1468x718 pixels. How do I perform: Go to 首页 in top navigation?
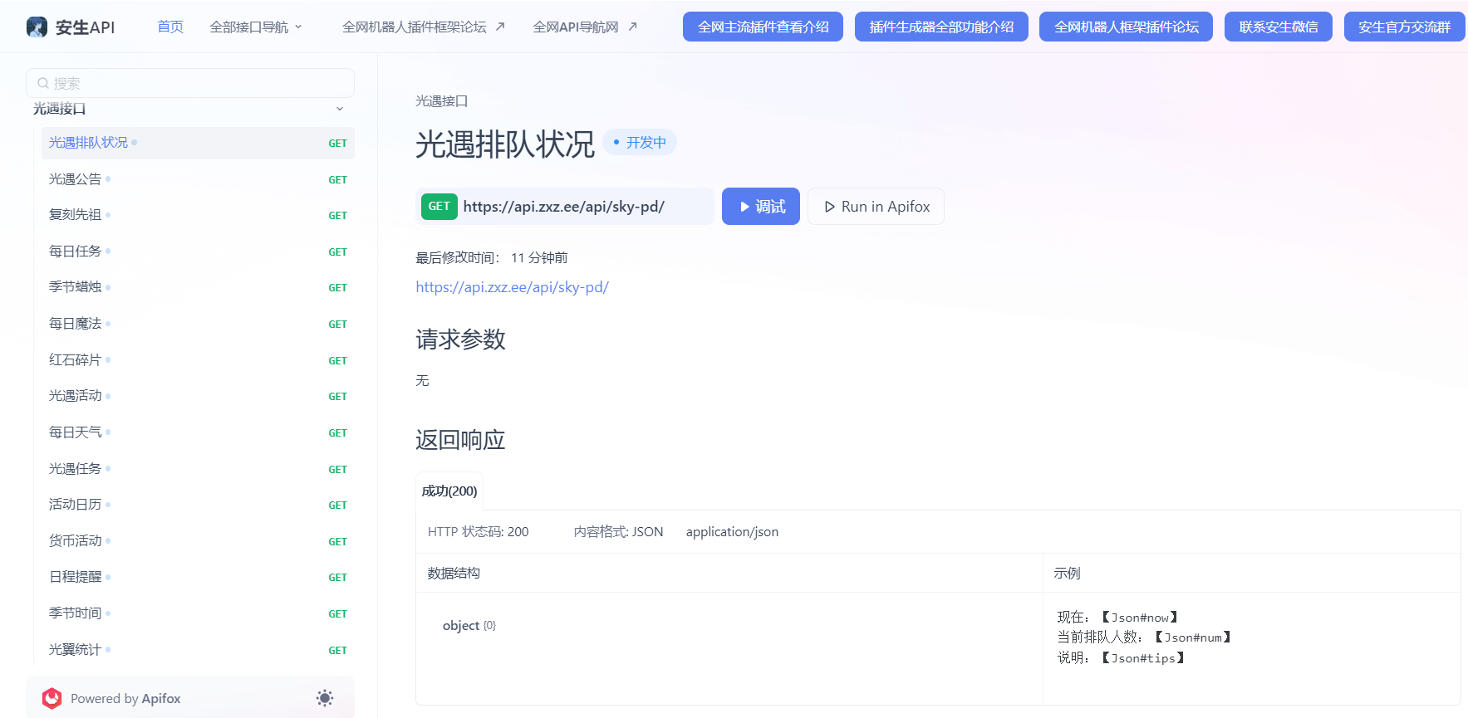click(170, 27)
